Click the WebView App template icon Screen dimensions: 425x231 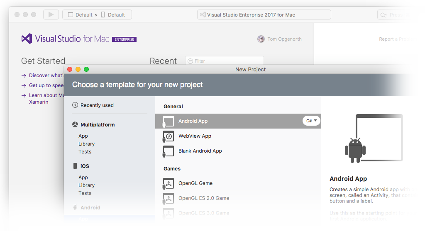tap(168, 136)
